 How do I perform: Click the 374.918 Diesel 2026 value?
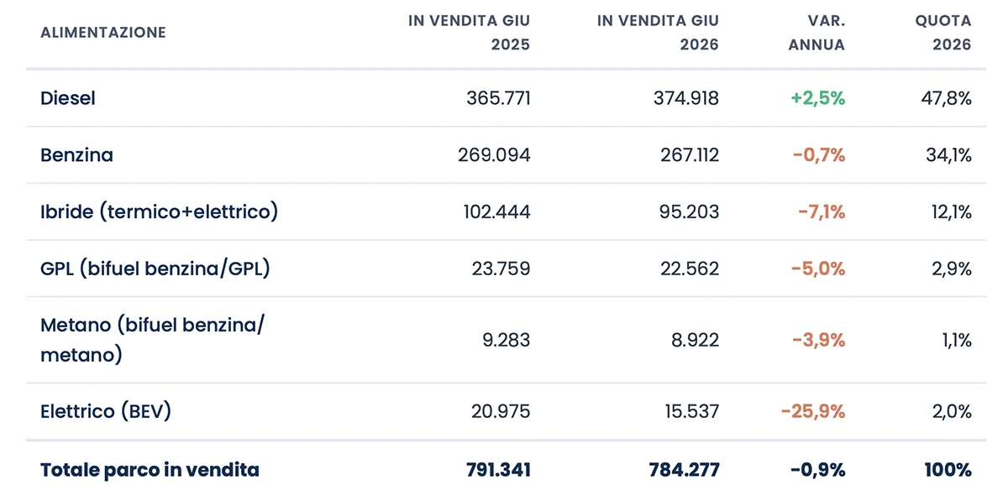686,98
